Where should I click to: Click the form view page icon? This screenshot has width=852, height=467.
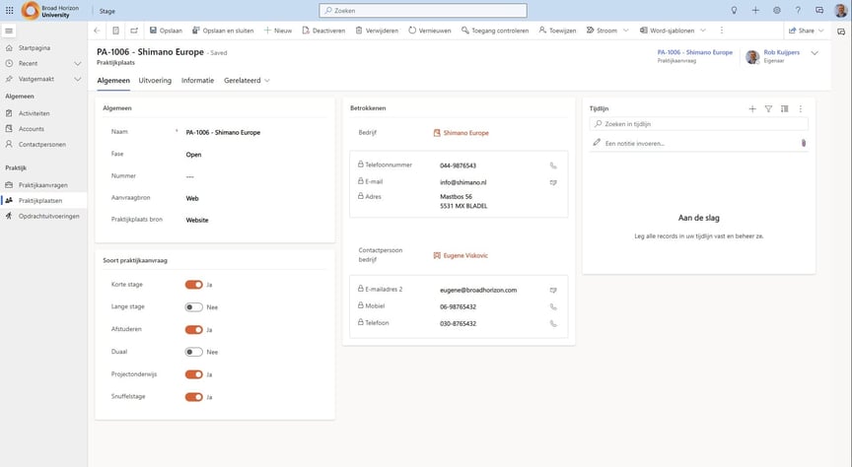pos(115,31)
